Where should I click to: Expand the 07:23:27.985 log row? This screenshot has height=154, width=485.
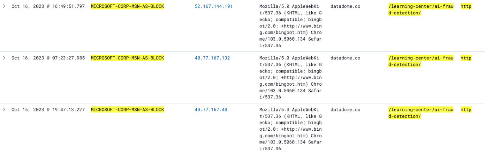pyautogui.click(x=4, y=58)
